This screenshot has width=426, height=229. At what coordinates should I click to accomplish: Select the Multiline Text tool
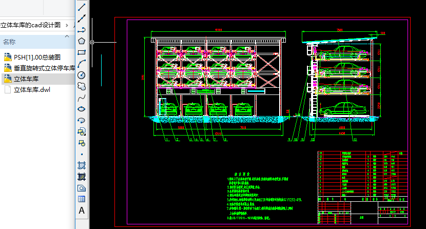tap(82, 211)
